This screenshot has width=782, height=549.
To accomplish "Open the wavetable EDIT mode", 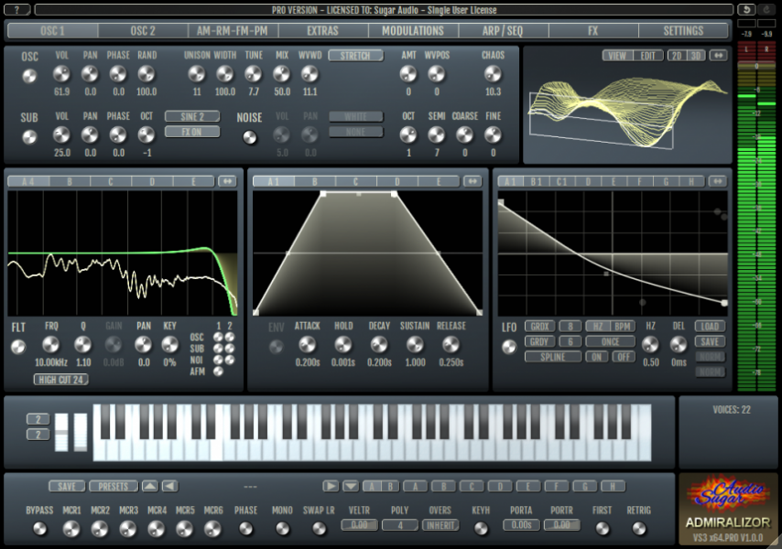I will point(647,55).
